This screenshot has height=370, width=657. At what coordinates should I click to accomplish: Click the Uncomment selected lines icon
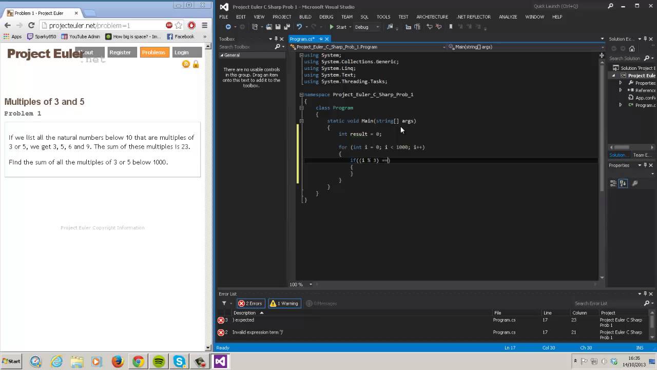(x=438, y=27)
